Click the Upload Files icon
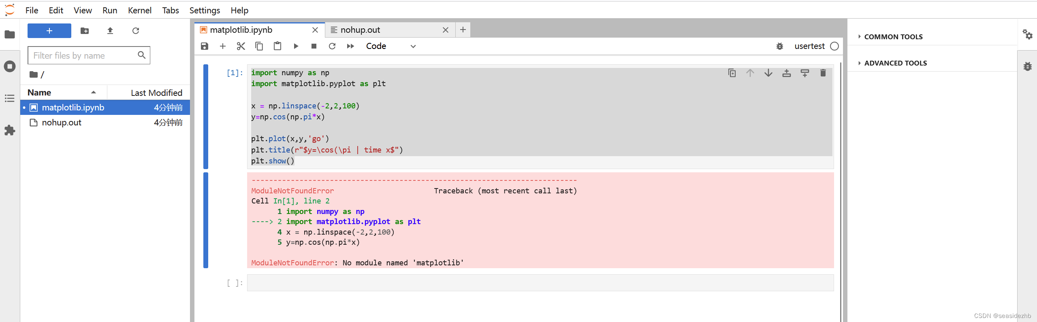 coord(110,31)
